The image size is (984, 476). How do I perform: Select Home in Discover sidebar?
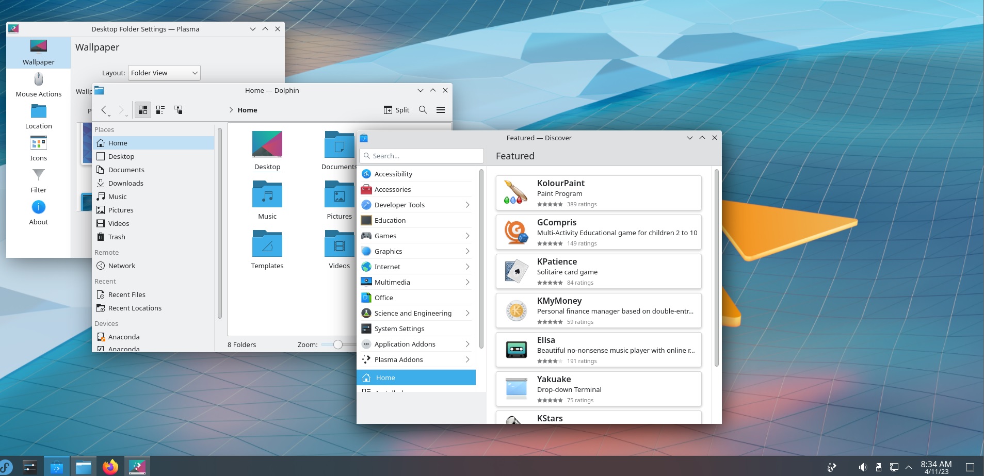click(x=416, y=377)
